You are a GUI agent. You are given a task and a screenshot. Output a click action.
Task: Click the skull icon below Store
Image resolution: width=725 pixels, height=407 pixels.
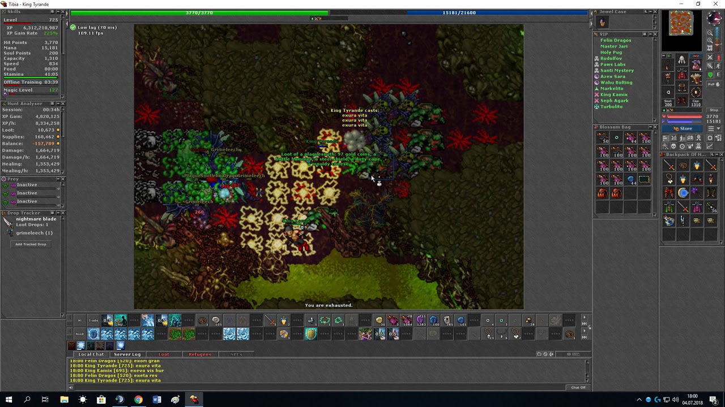(x=674, y=146)
